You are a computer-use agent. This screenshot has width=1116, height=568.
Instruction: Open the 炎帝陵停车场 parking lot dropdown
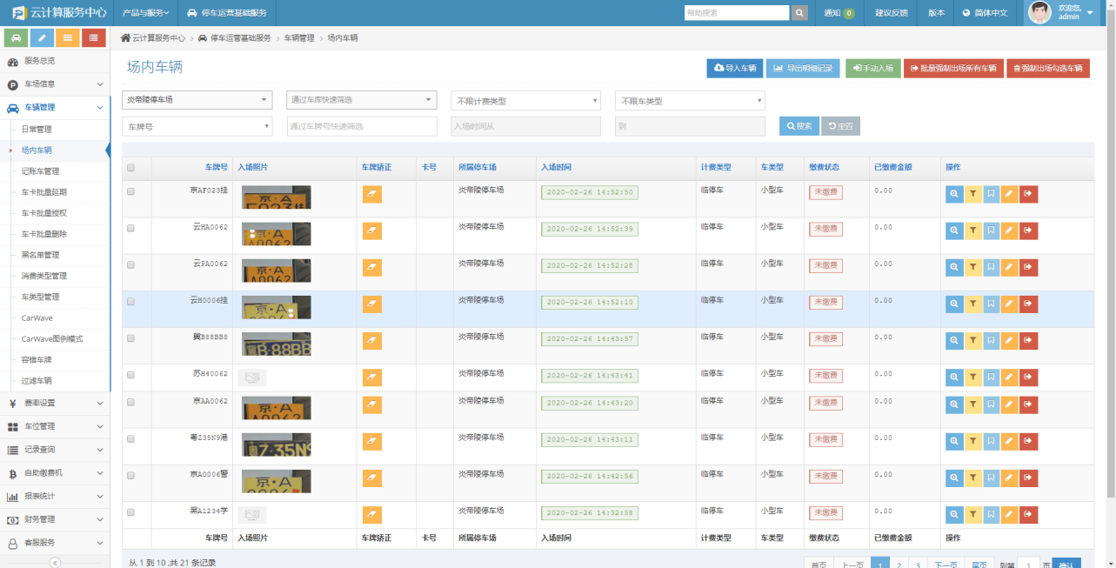point(197,100)
